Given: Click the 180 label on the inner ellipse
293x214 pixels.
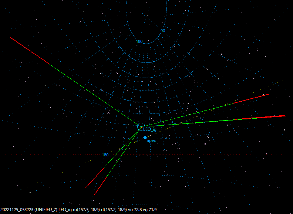Looking at the screenshot, I should (139, 41).
